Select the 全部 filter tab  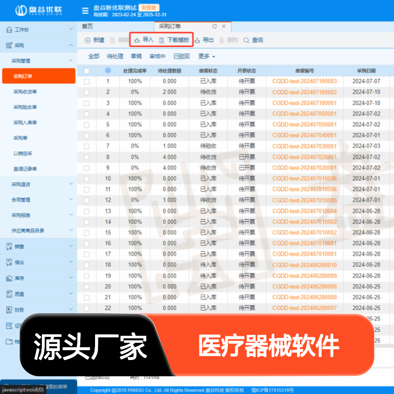94,56
